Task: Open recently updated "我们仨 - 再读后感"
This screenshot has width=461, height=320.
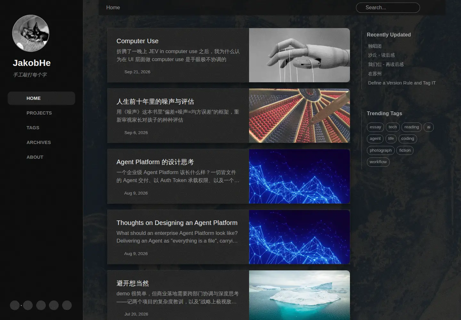Action: point(386,64)
